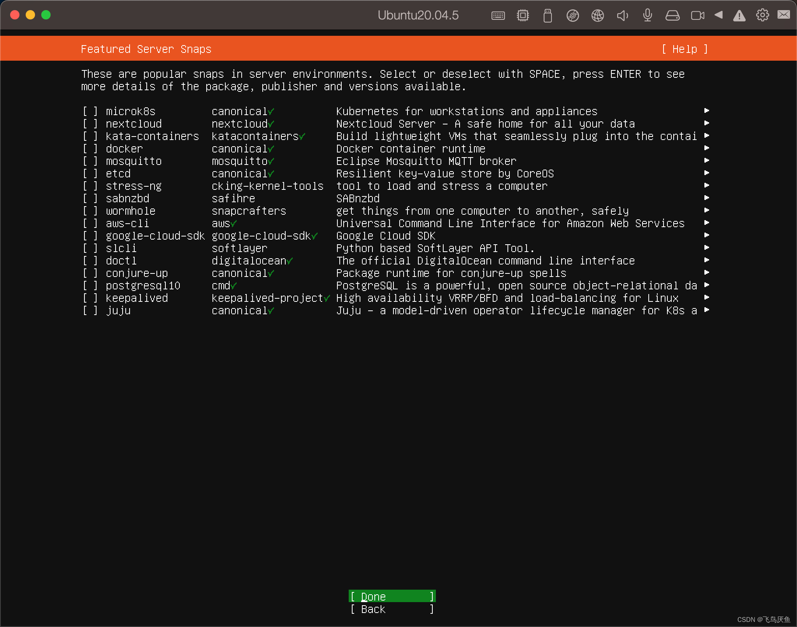This screenshot has width=797, height=627.
Task: Toggle the mosquitto snap checkbox
Action: tap(90, 161)
